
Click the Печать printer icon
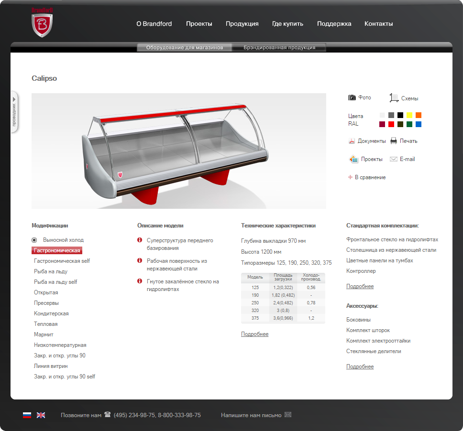(394, 140)
